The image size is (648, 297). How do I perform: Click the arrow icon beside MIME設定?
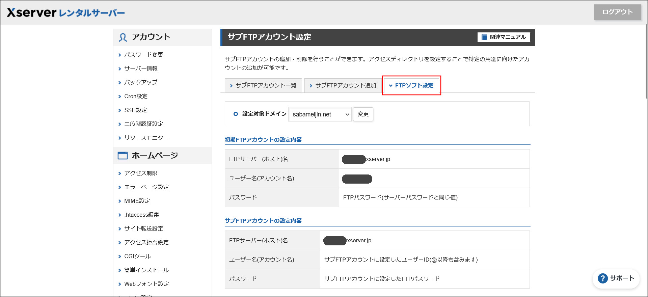point(119,201)
